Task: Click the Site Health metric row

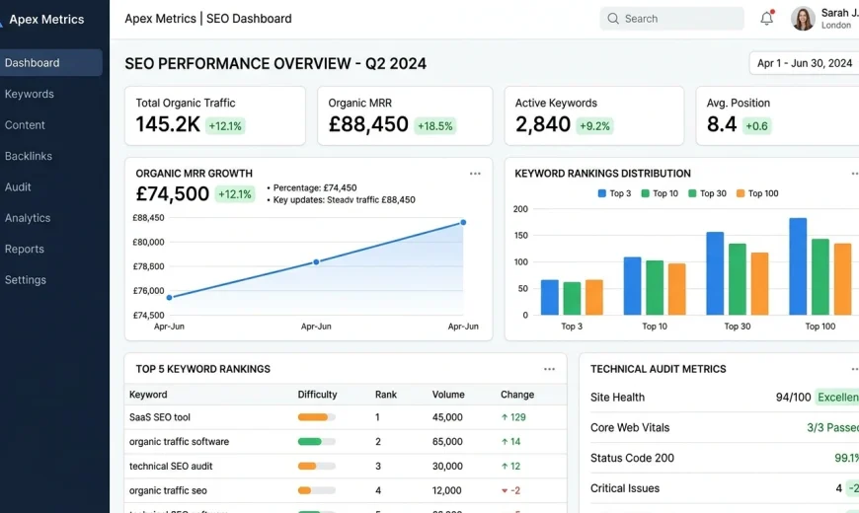Action: (725, 397)
